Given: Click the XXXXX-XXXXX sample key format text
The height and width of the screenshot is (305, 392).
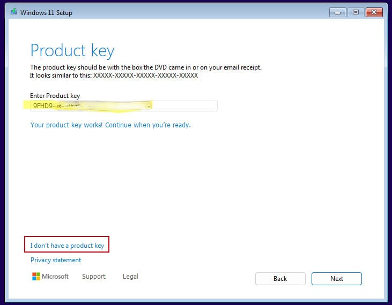Looking at the screenshot, I should 145,76.
